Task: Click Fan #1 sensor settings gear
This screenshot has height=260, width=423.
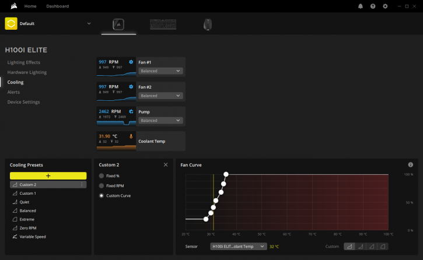Action: coord(131,62)
